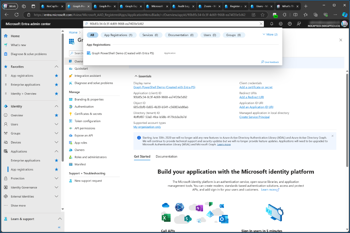Expand More (2) search filters
Screen dimensions: 350x233
(270, 34)
